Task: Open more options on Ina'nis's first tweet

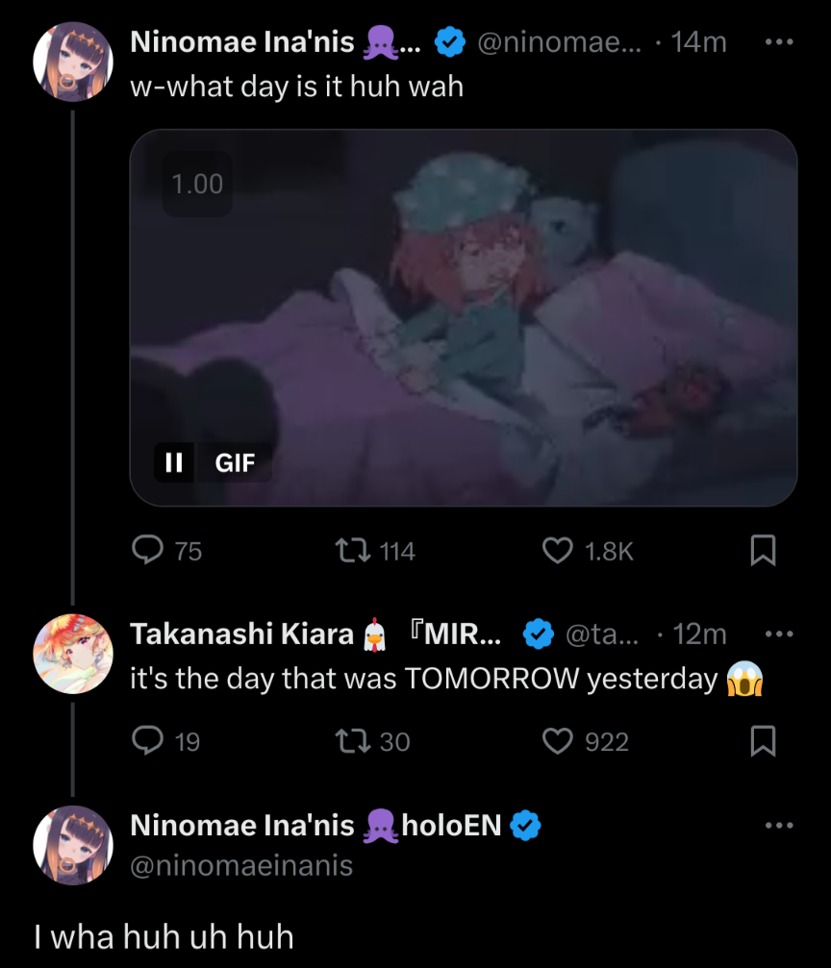Action: tap(778, 43)
